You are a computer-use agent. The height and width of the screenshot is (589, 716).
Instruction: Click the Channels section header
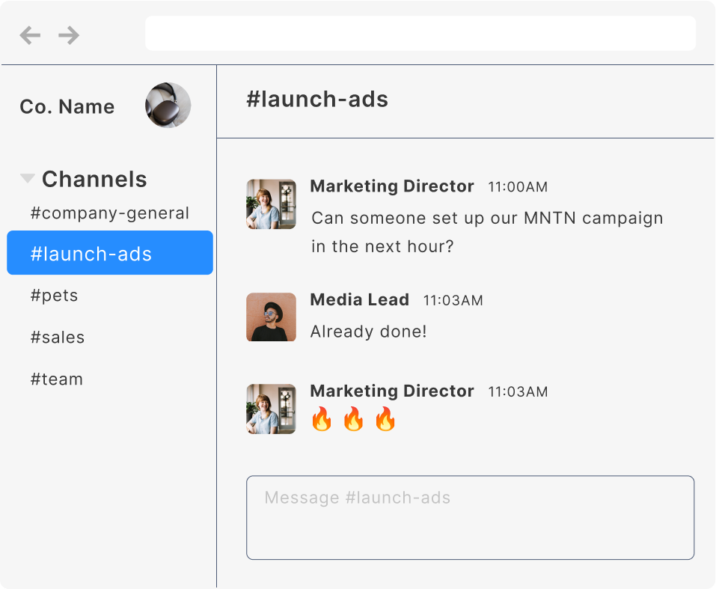coord(94,180)
